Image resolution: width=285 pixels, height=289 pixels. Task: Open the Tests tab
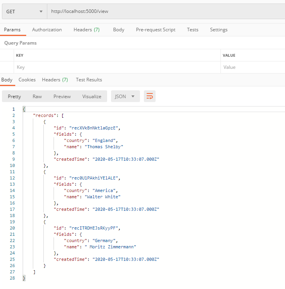pyautogui.click(x=193, y=30)
